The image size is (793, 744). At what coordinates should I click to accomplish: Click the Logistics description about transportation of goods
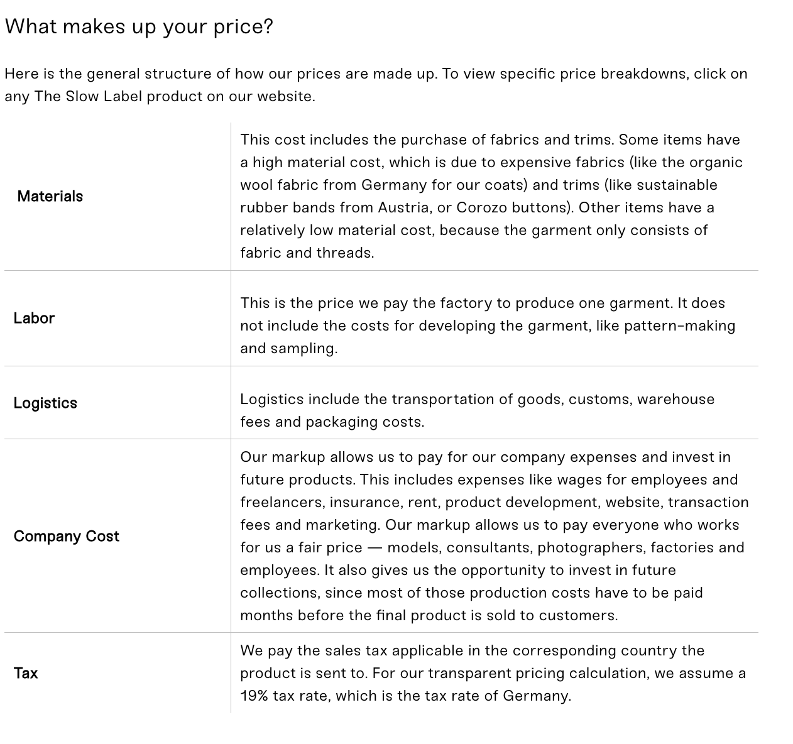[478, 410]
